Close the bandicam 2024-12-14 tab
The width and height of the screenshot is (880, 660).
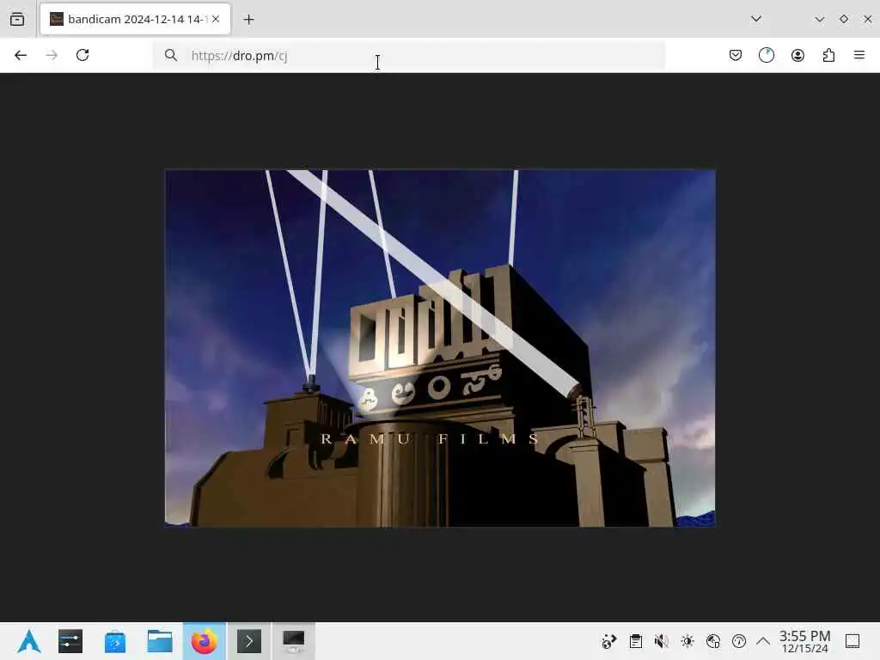[x=216, y=19]
